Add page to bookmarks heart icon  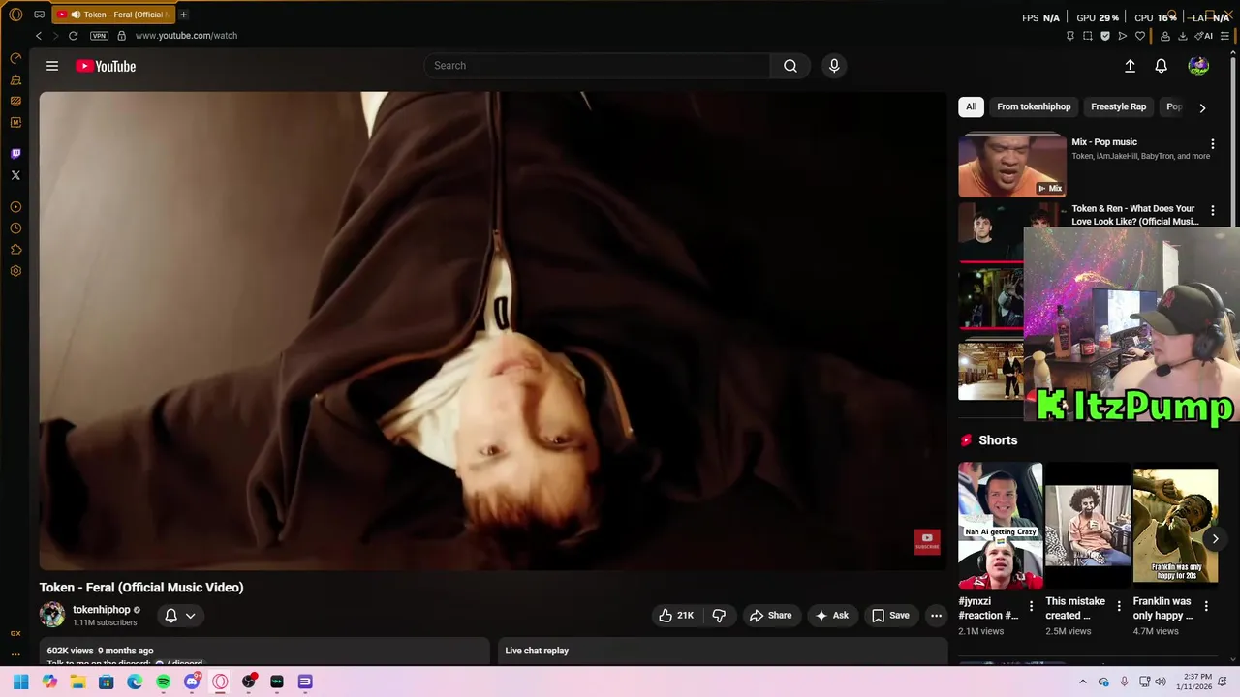[x=1140, y=36]
